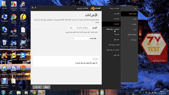Open Site Blocking (حجز موقع) sidebar item

click(x=111, y=40)
